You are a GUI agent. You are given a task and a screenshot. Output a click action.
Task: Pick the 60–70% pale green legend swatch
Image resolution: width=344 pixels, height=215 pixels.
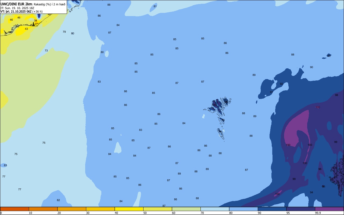click(186, 209)
